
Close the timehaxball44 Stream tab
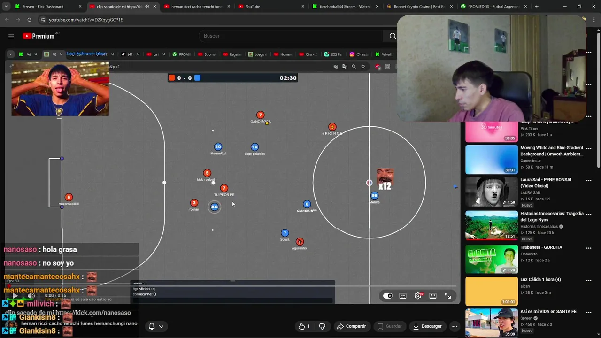(377, 7)
